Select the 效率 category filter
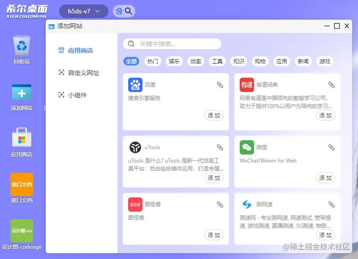Viewport: 358px width, 259px height. (x=196, y=61)
